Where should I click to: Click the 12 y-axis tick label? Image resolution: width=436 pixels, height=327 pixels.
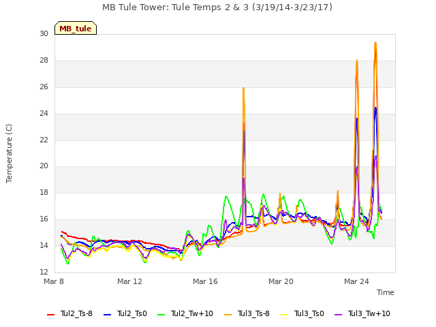tap(44, 272)
